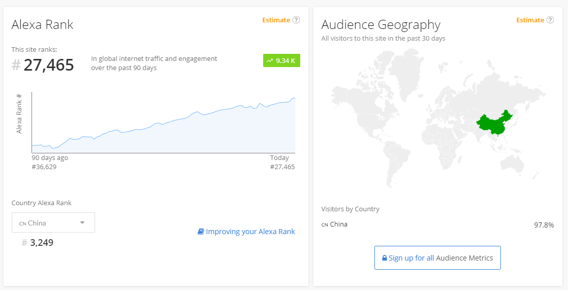Click China row under Visitors by Country
568x290 pixels.
[437, 224]
